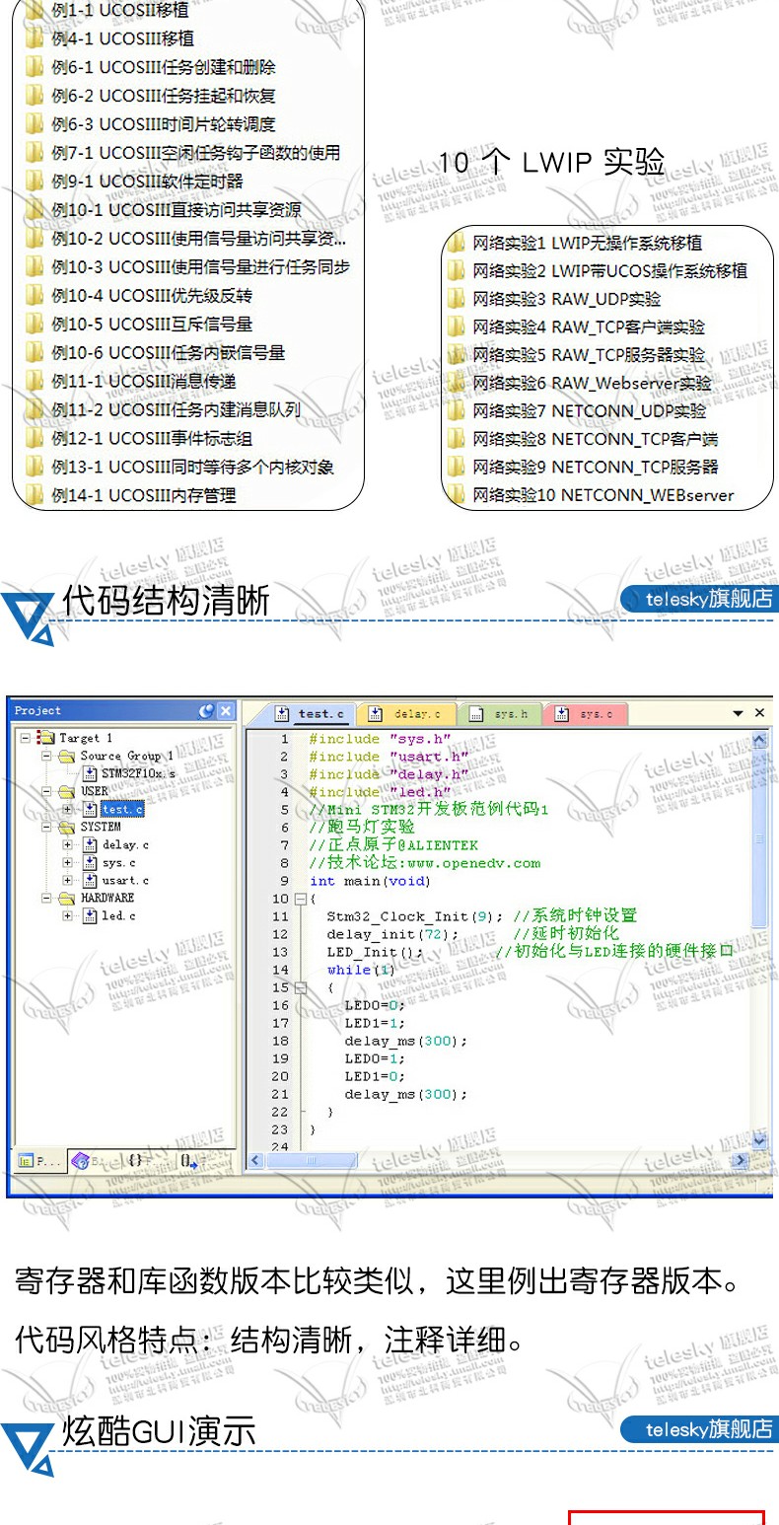The image size is (779, 1525).
Task: Select sys.c in the project tree
Action: [x=118, y=863]
